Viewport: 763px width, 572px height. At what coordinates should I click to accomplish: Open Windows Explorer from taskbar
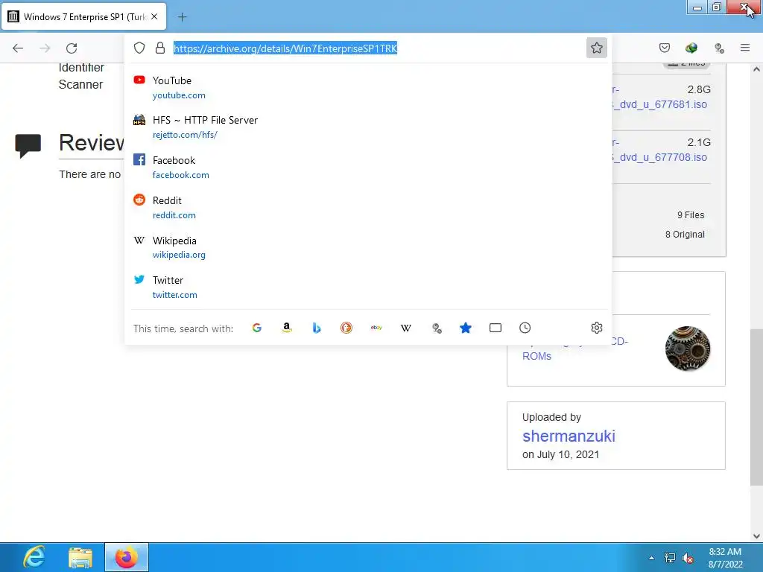coord(80,557)
